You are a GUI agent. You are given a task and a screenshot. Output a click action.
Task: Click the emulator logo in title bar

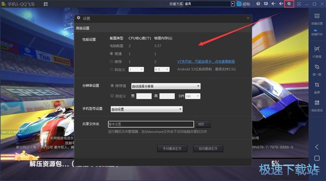[3, 4]
